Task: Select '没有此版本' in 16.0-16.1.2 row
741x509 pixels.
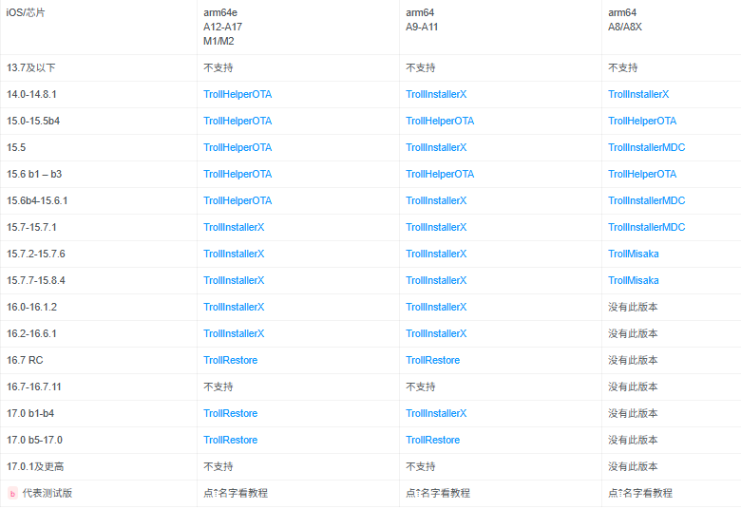Action: (633, 307)
